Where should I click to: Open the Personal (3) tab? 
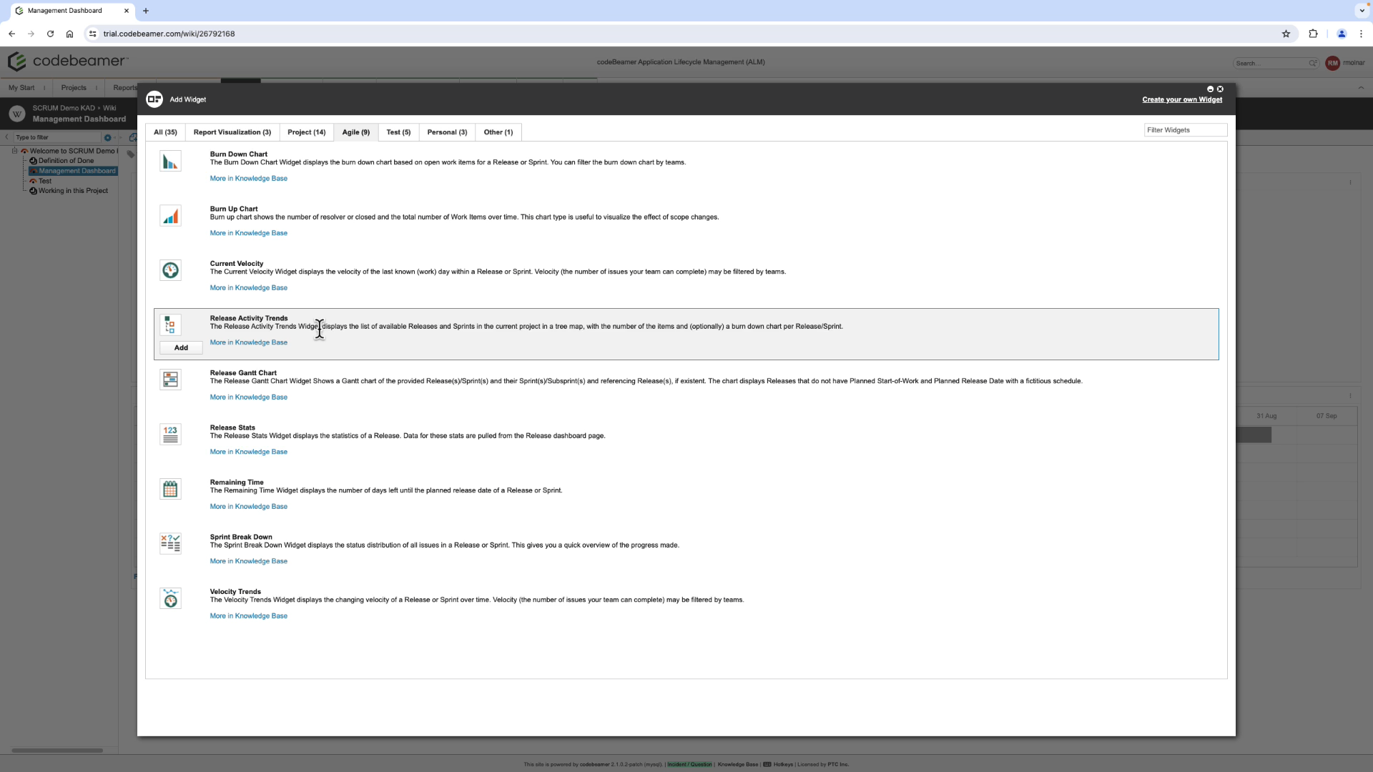coord(447,132)
